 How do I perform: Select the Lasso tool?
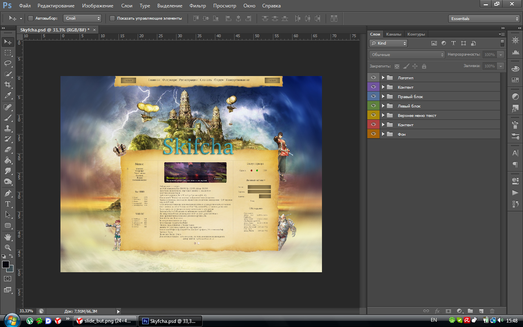8,63
